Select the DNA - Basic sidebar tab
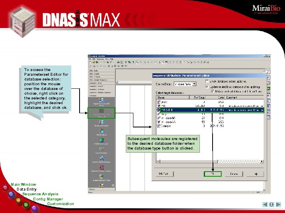The height and width of the screenshot is (213, 285). (x=101, y=71)
